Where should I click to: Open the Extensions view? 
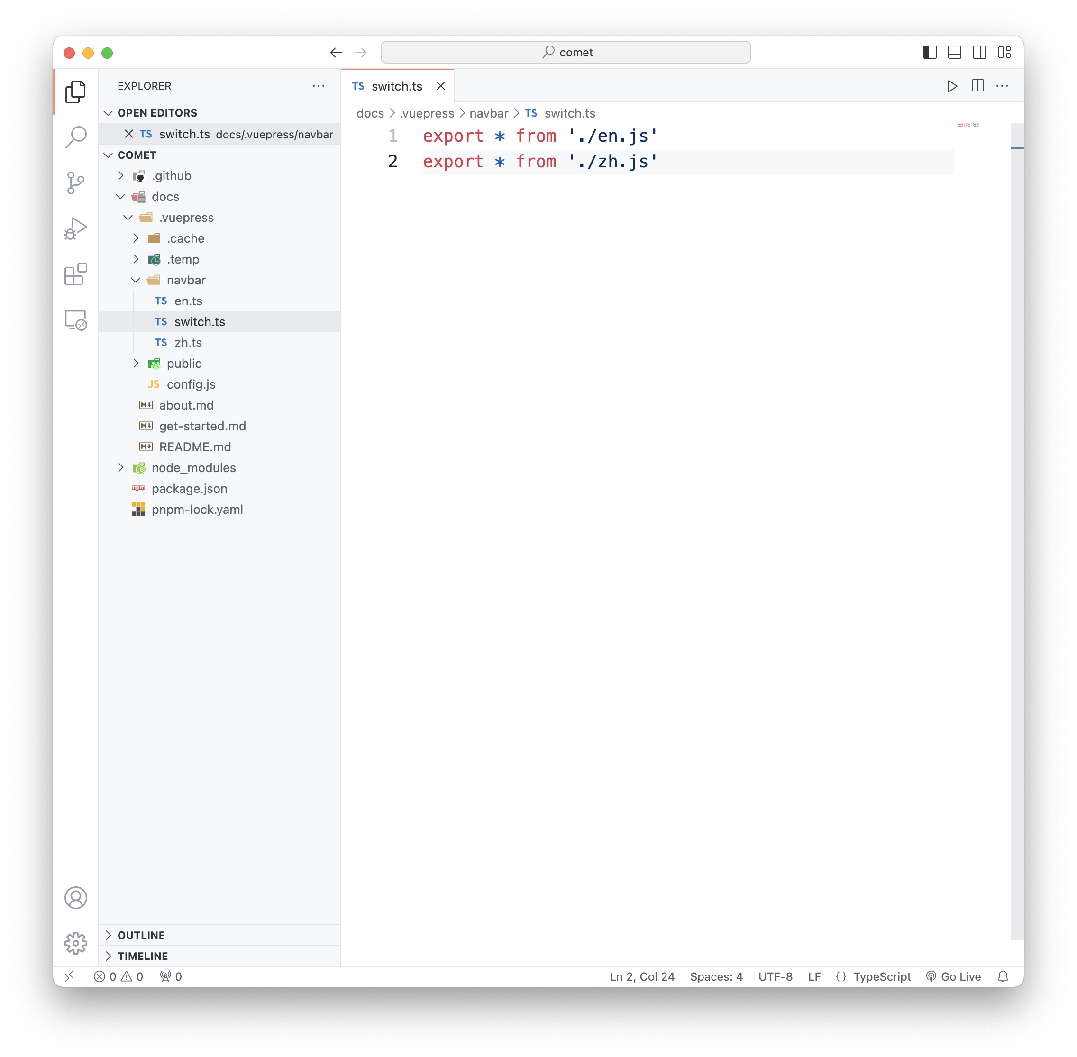75,274
